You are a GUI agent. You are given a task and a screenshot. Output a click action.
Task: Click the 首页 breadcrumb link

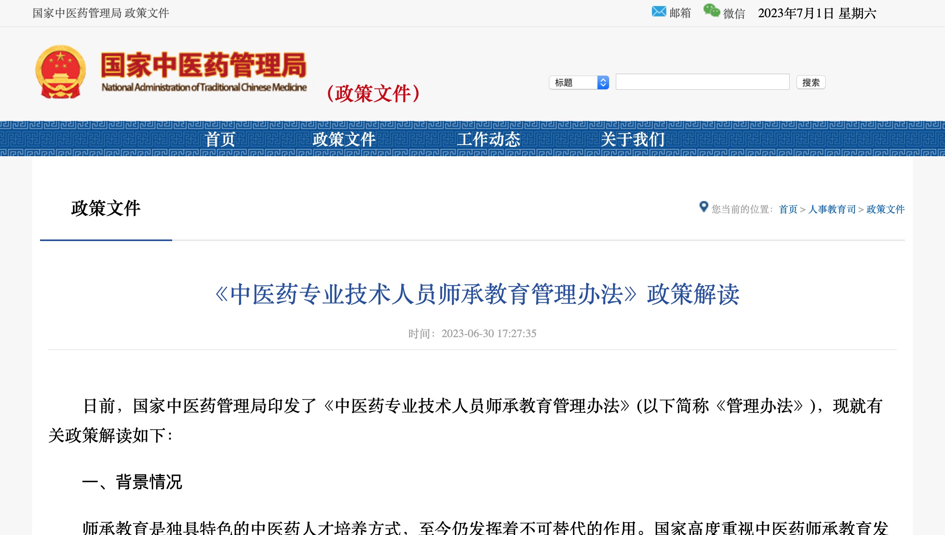788,209
